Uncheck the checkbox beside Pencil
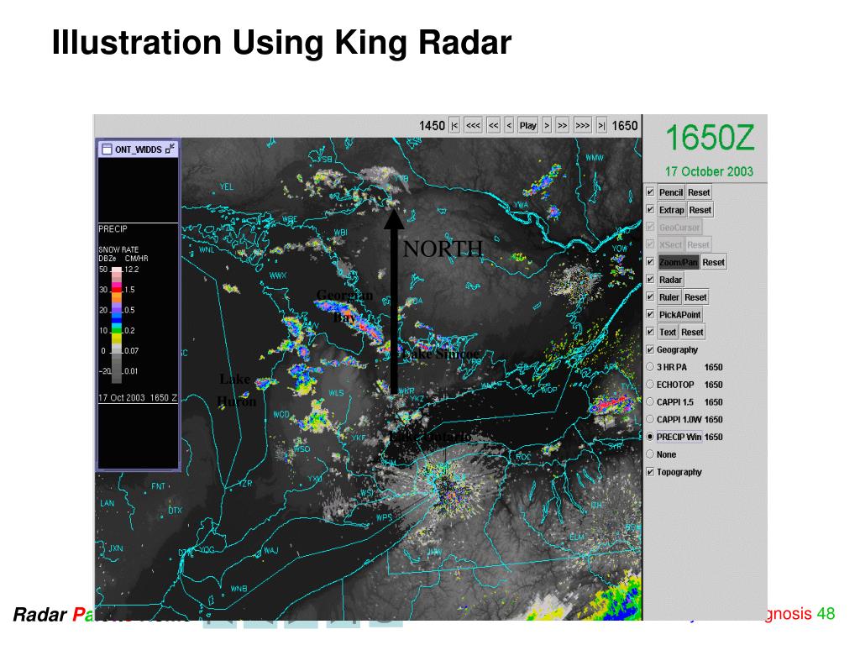This screenshot has height=645, width=860. point(650,192)
